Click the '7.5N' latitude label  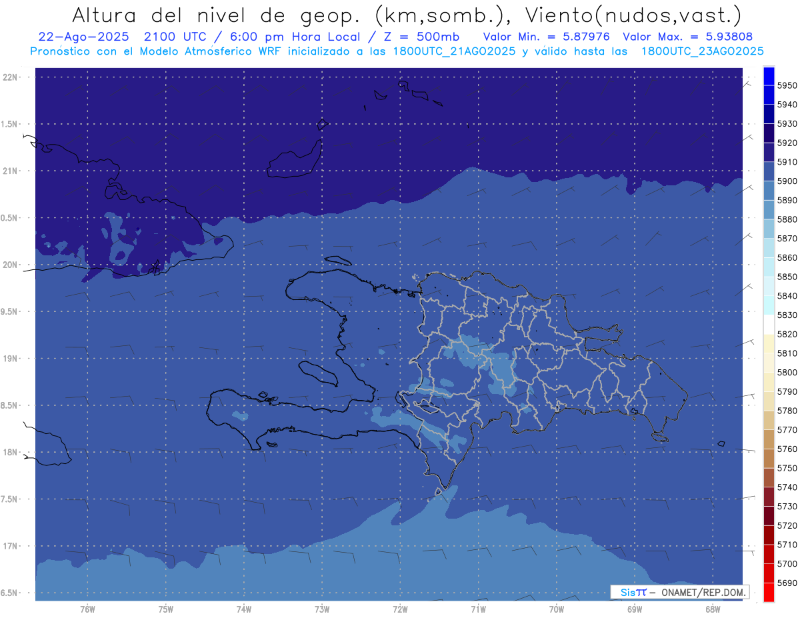11,499
